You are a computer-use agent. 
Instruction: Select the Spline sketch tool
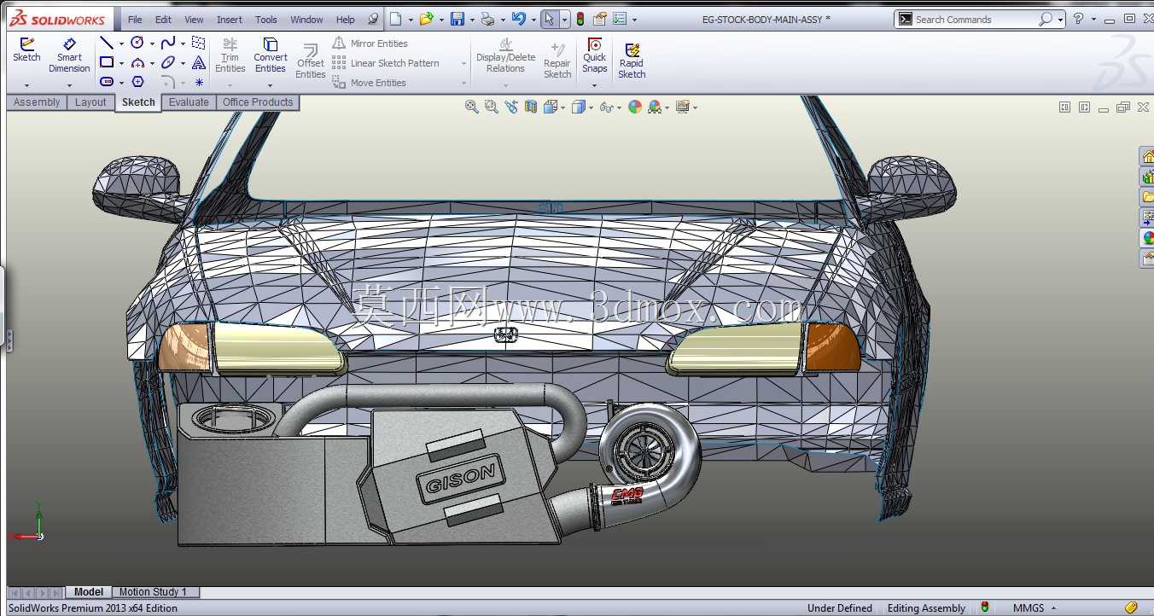click(168, 43)
